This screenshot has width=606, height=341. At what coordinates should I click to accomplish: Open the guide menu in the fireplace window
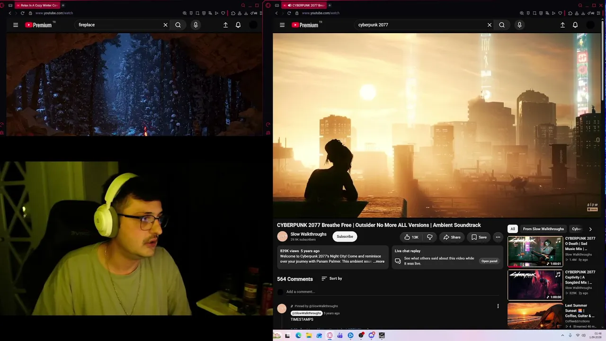tap(16, 25)
